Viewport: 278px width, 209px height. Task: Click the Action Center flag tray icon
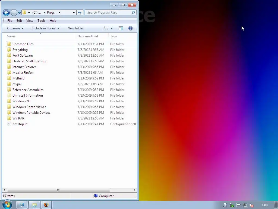238,205
